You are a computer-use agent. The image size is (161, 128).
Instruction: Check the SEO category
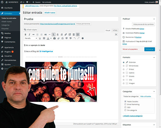click(125, 107)
